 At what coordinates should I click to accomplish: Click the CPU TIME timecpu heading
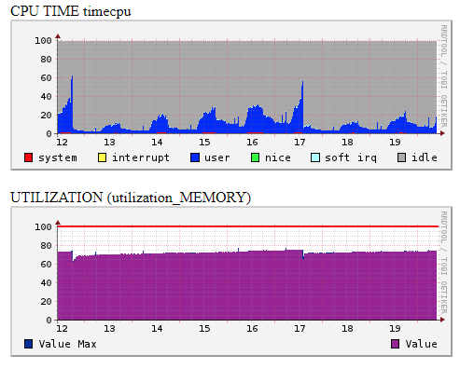point(71,11)
